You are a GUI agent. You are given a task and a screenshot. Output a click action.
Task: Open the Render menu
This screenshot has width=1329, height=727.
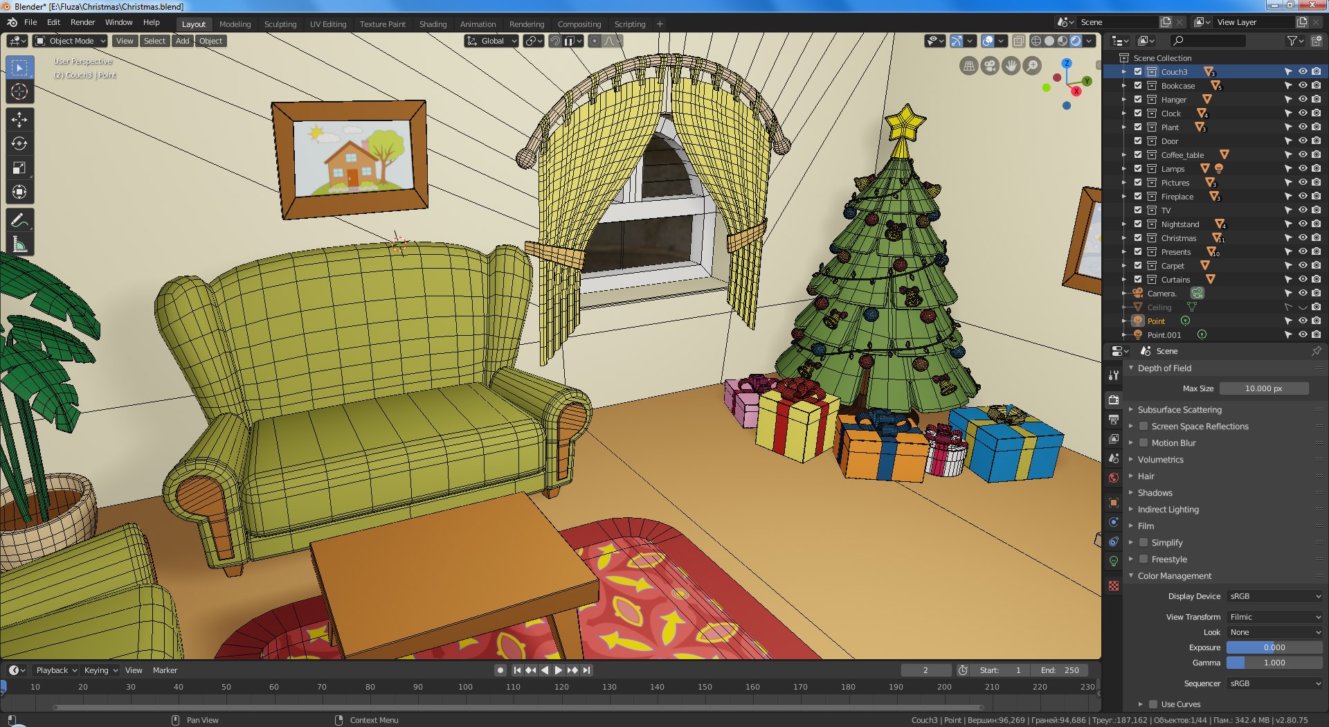[x=82, y=22]
